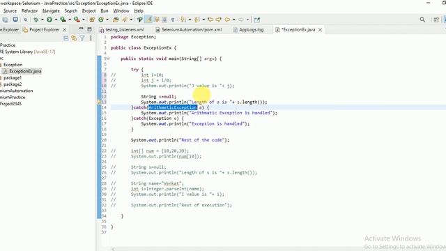Click the Debug configuration icon in toolbar
Screen dimensions: 446x251
(x=36, y=20)
